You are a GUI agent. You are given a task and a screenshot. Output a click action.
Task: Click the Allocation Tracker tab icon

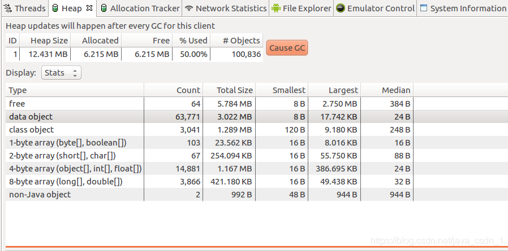pyautogui.click(x=104, y=8)
